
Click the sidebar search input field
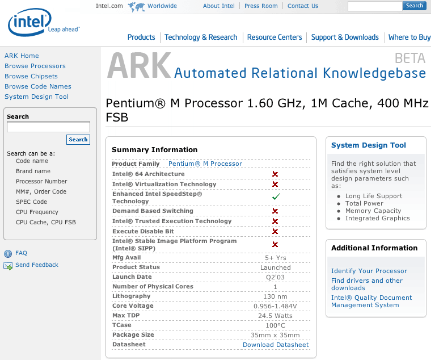48,127
